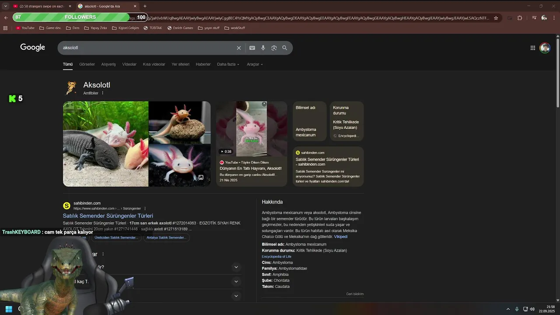Open the yayın stuff bookmark folder
This screenshot has height=315, width=560.
209,28
